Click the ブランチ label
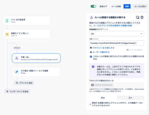 click(17, 48)
